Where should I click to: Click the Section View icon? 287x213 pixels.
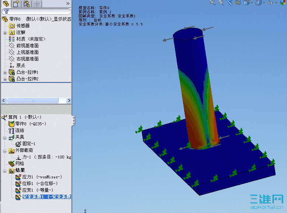coord(238,2)
